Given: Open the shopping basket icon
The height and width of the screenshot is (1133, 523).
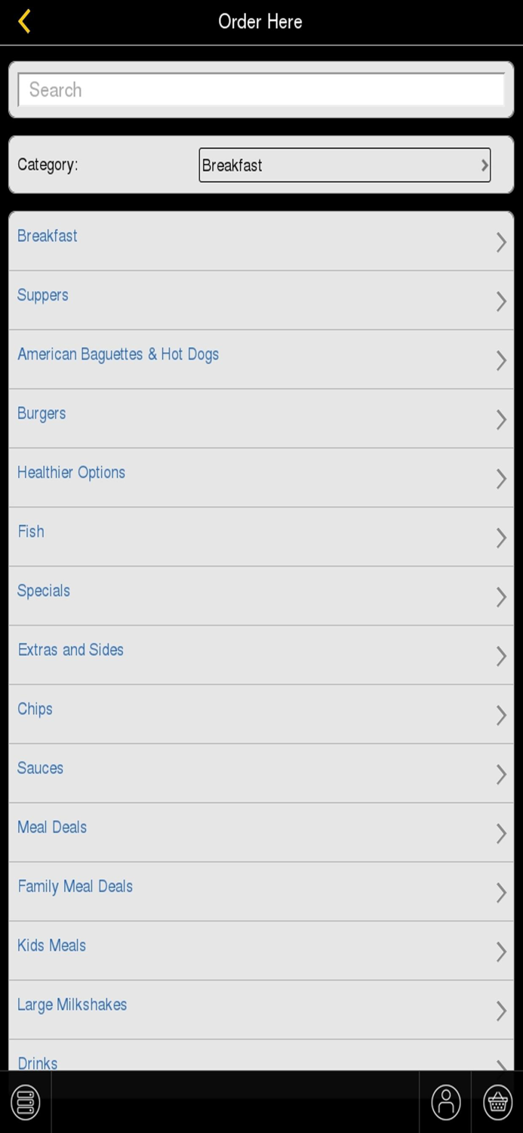Looking at the screenshot, I should tap(497, 1102).
